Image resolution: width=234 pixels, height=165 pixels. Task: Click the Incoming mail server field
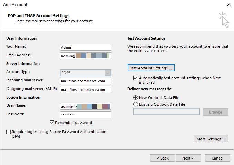[x=85, y=81]
